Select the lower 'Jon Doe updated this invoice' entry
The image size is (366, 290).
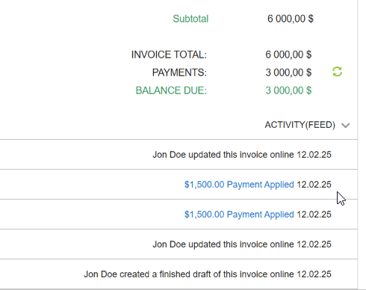[179, 244]
